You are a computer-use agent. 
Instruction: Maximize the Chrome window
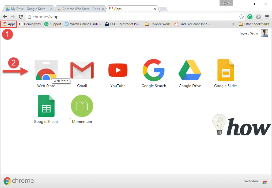tap(253, 4)
